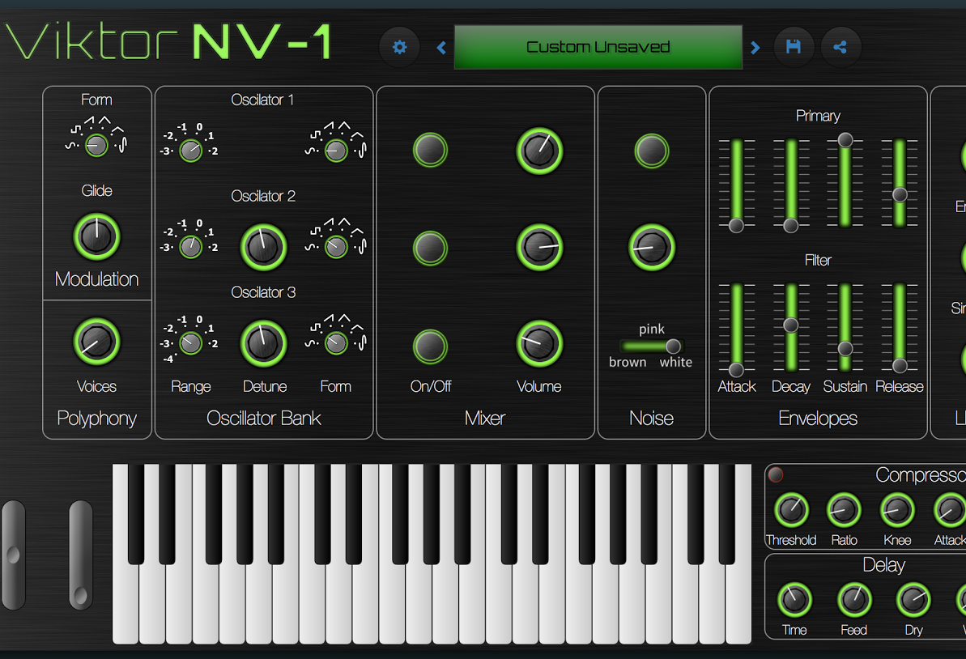966x659 pixels.
Task: Click the Compressor Threshold knob
Action: point(790,510)
